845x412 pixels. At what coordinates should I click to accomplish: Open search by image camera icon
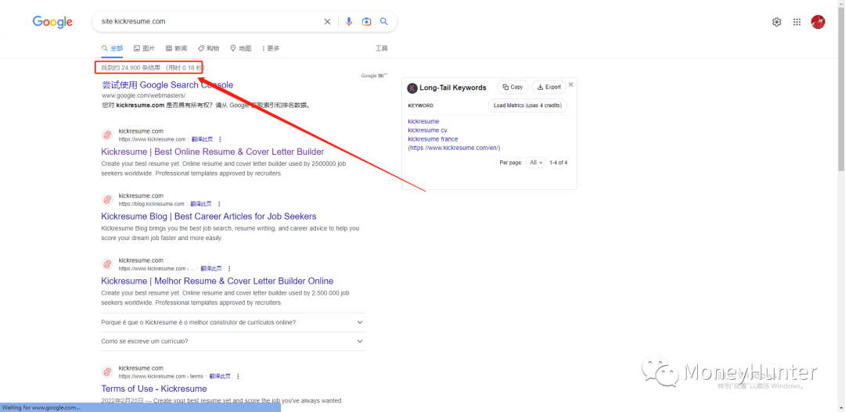[366, 22]
